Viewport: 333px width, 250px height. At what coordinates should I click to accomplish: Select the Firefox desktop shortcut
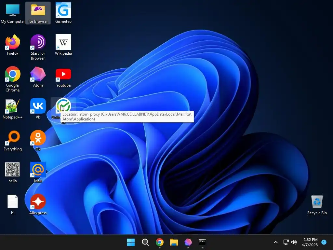click(x=13, y=45)
